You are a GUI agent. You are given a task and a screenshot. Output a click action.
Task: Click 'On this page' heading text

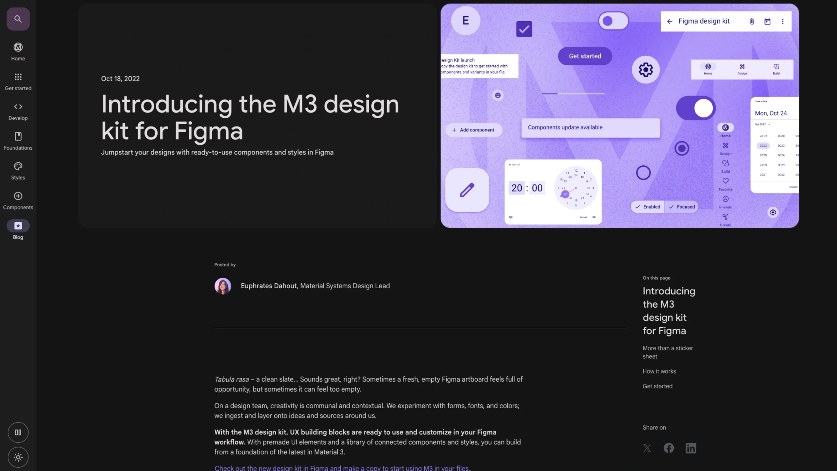pyautogui.click(x=657, y=278)
